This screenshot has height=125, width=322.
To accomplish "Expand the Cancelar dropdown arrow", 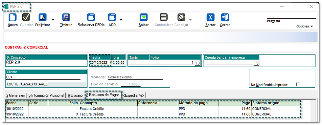I will point(190,20).
